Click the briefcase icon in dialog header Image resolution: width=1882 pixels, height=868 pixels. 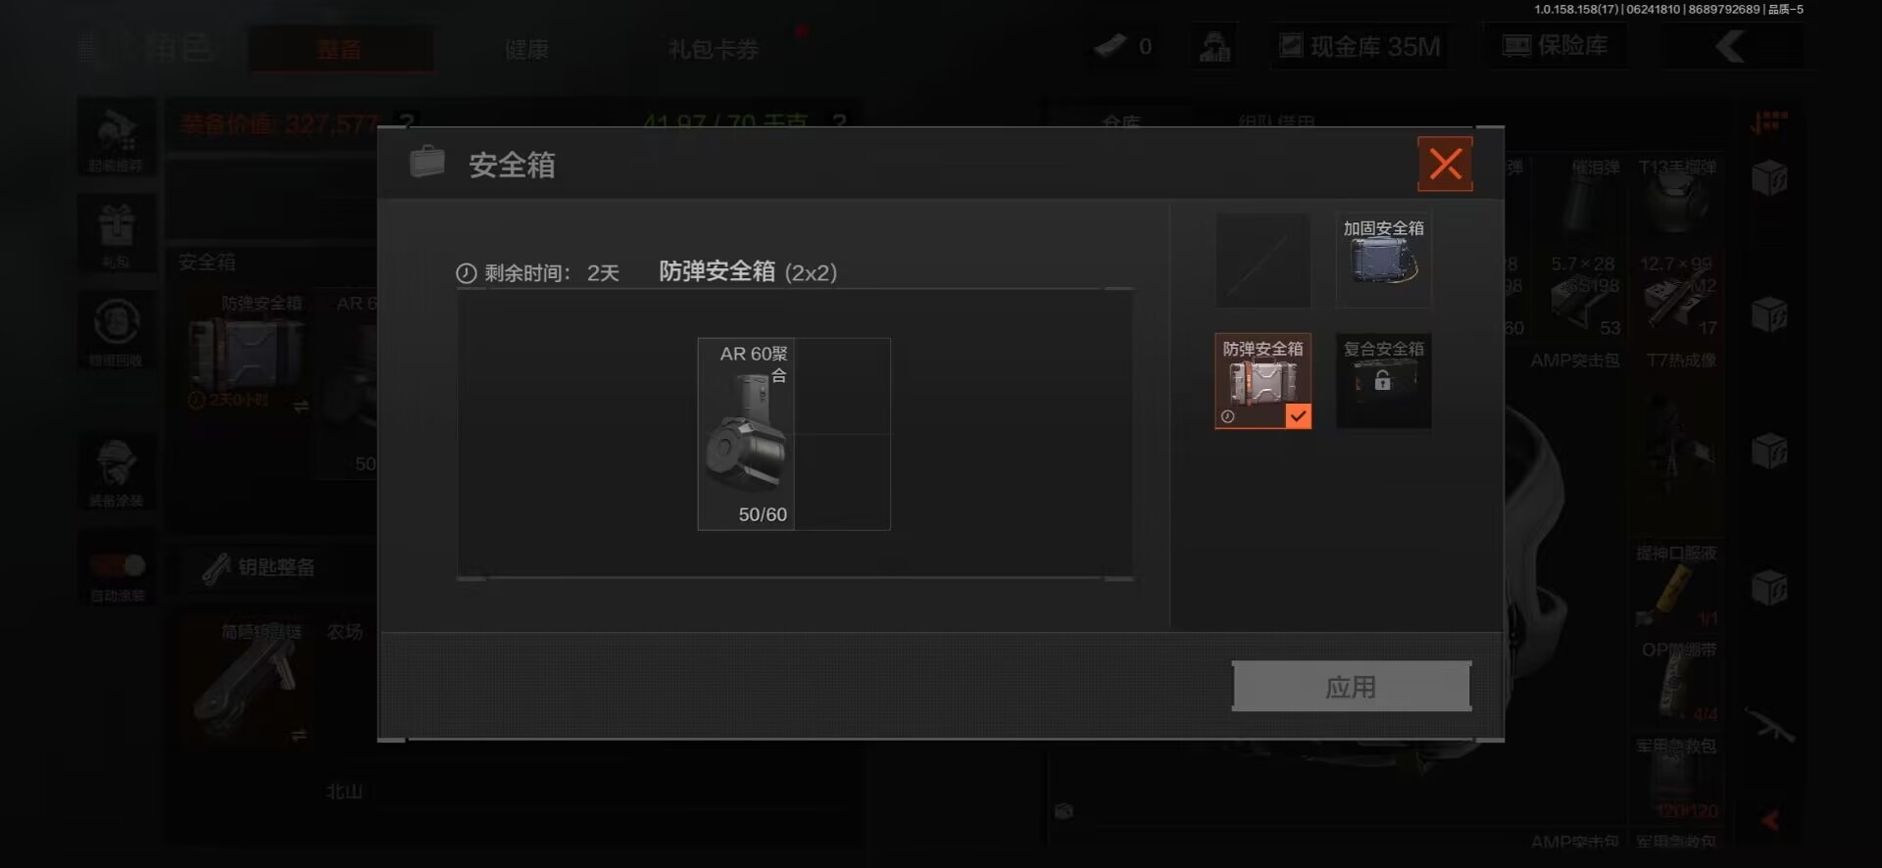(x=426, y=162)
